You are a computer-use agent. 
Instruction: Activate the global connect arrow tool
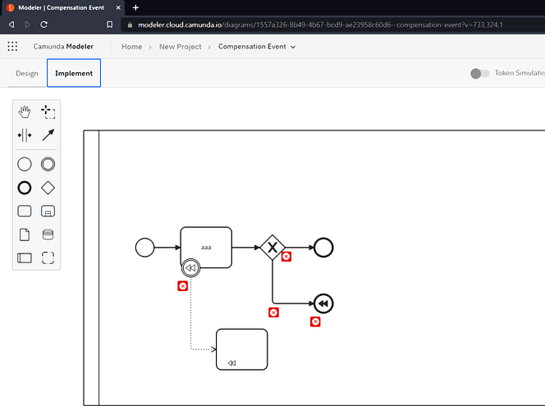[x=48, y=135]
